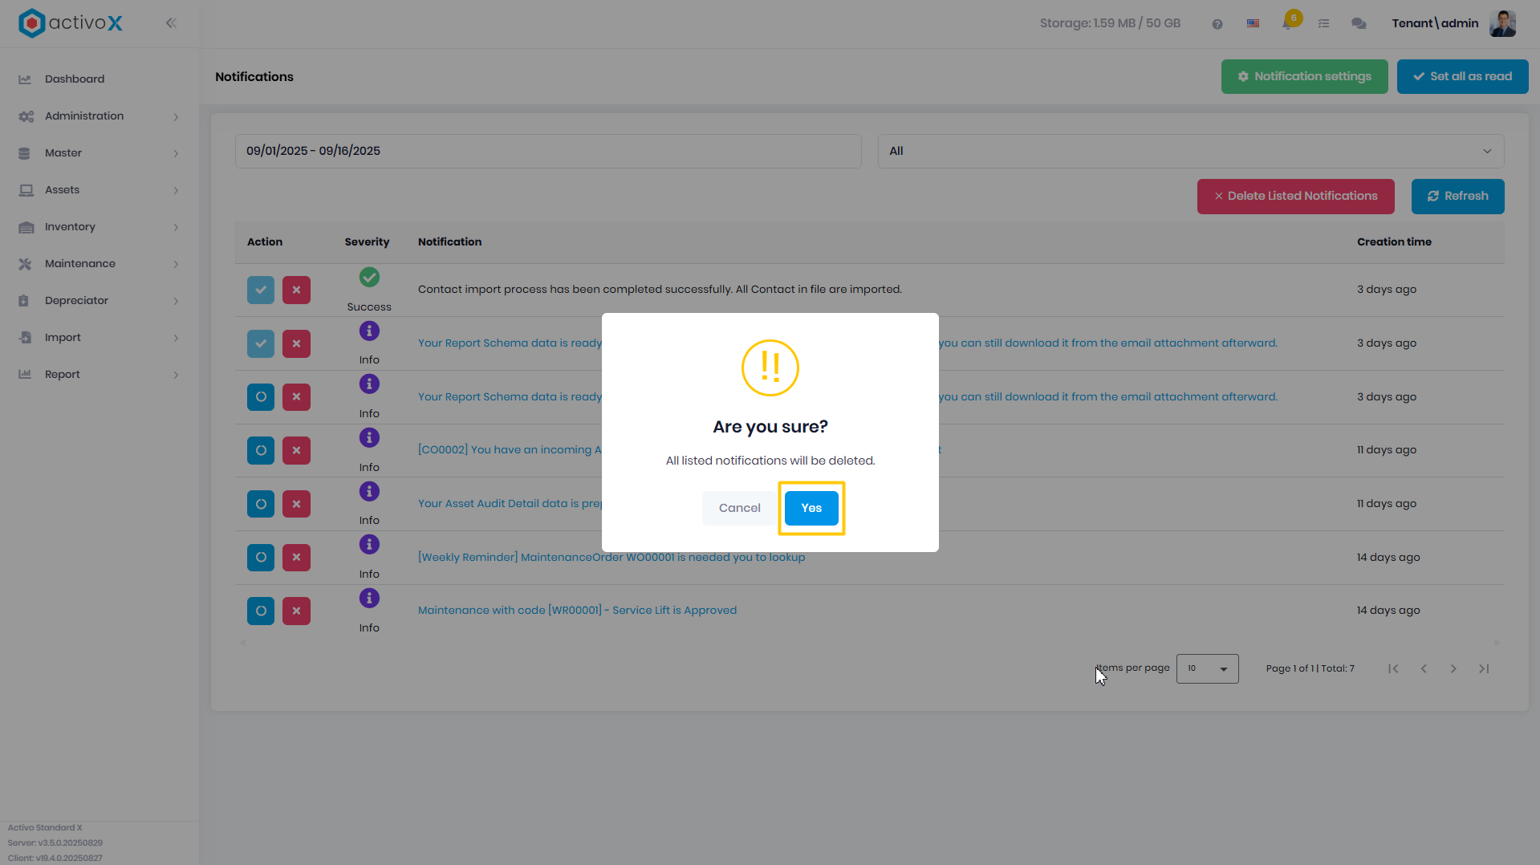The height and width of the screenshot is (865, 1540).
Task: Open the items per page dropdown
Action: pyautogui.click(x=1207, y=668)
